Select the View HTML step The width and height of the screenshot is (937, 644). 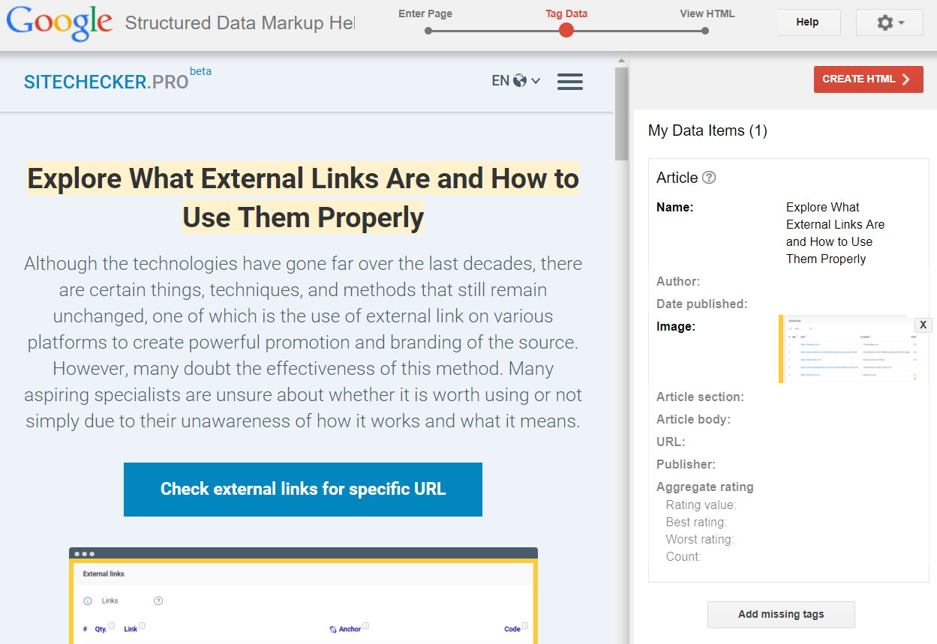(x=707, y=13)
